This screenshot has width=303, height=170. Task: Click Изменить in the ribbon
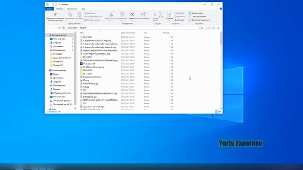pos(180,17)
